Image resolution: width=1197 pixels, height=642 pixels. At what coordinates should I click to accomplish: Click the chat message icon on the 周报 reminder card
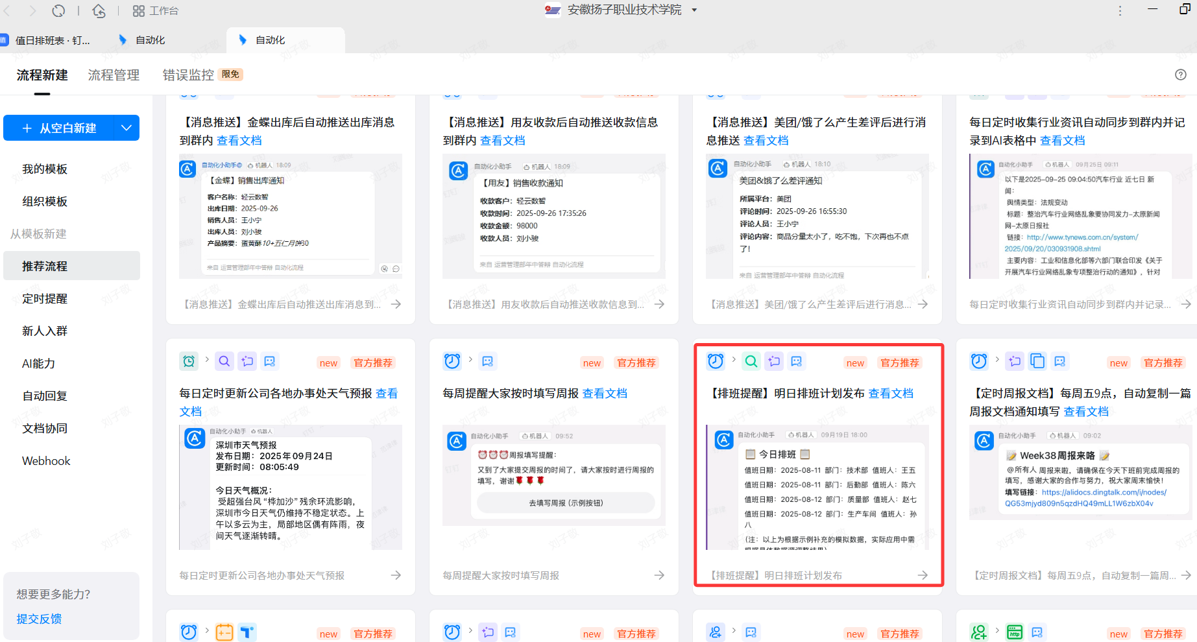(x=488, y=361)
